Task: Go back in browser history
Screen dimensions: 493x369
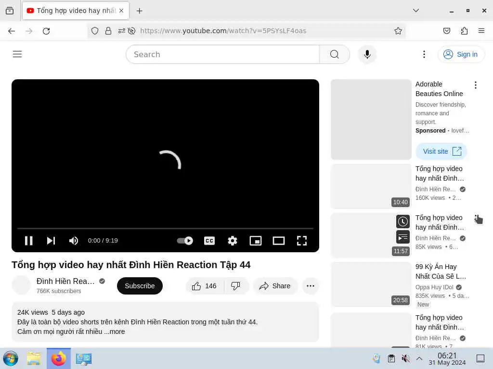Action: (12, 31)
